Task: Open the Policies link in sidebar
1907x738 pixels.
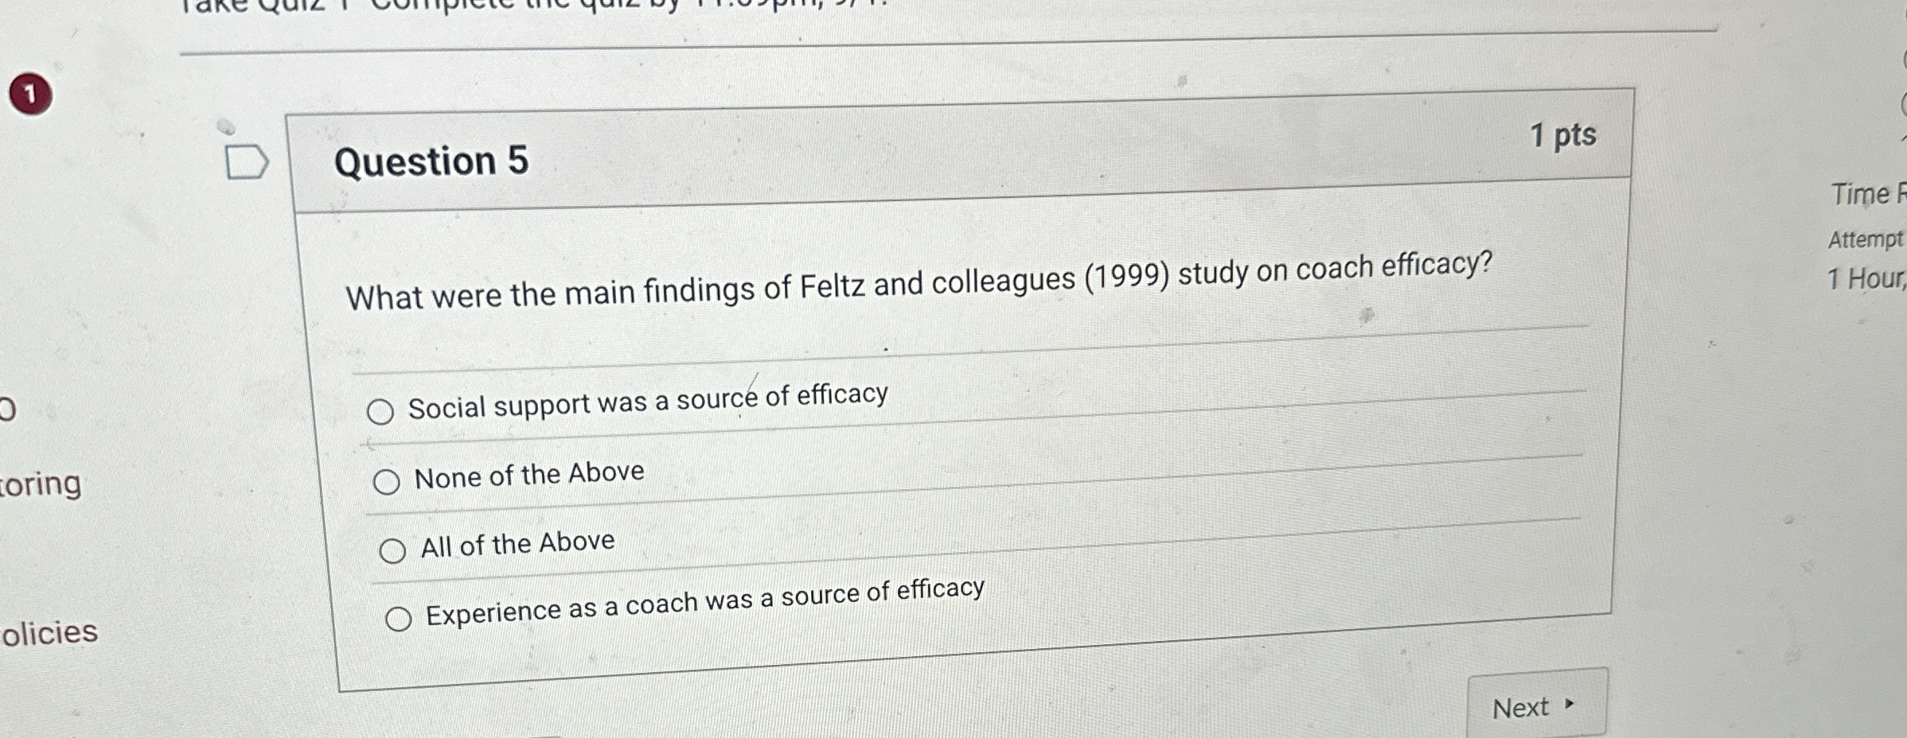Action: point(49,632)
